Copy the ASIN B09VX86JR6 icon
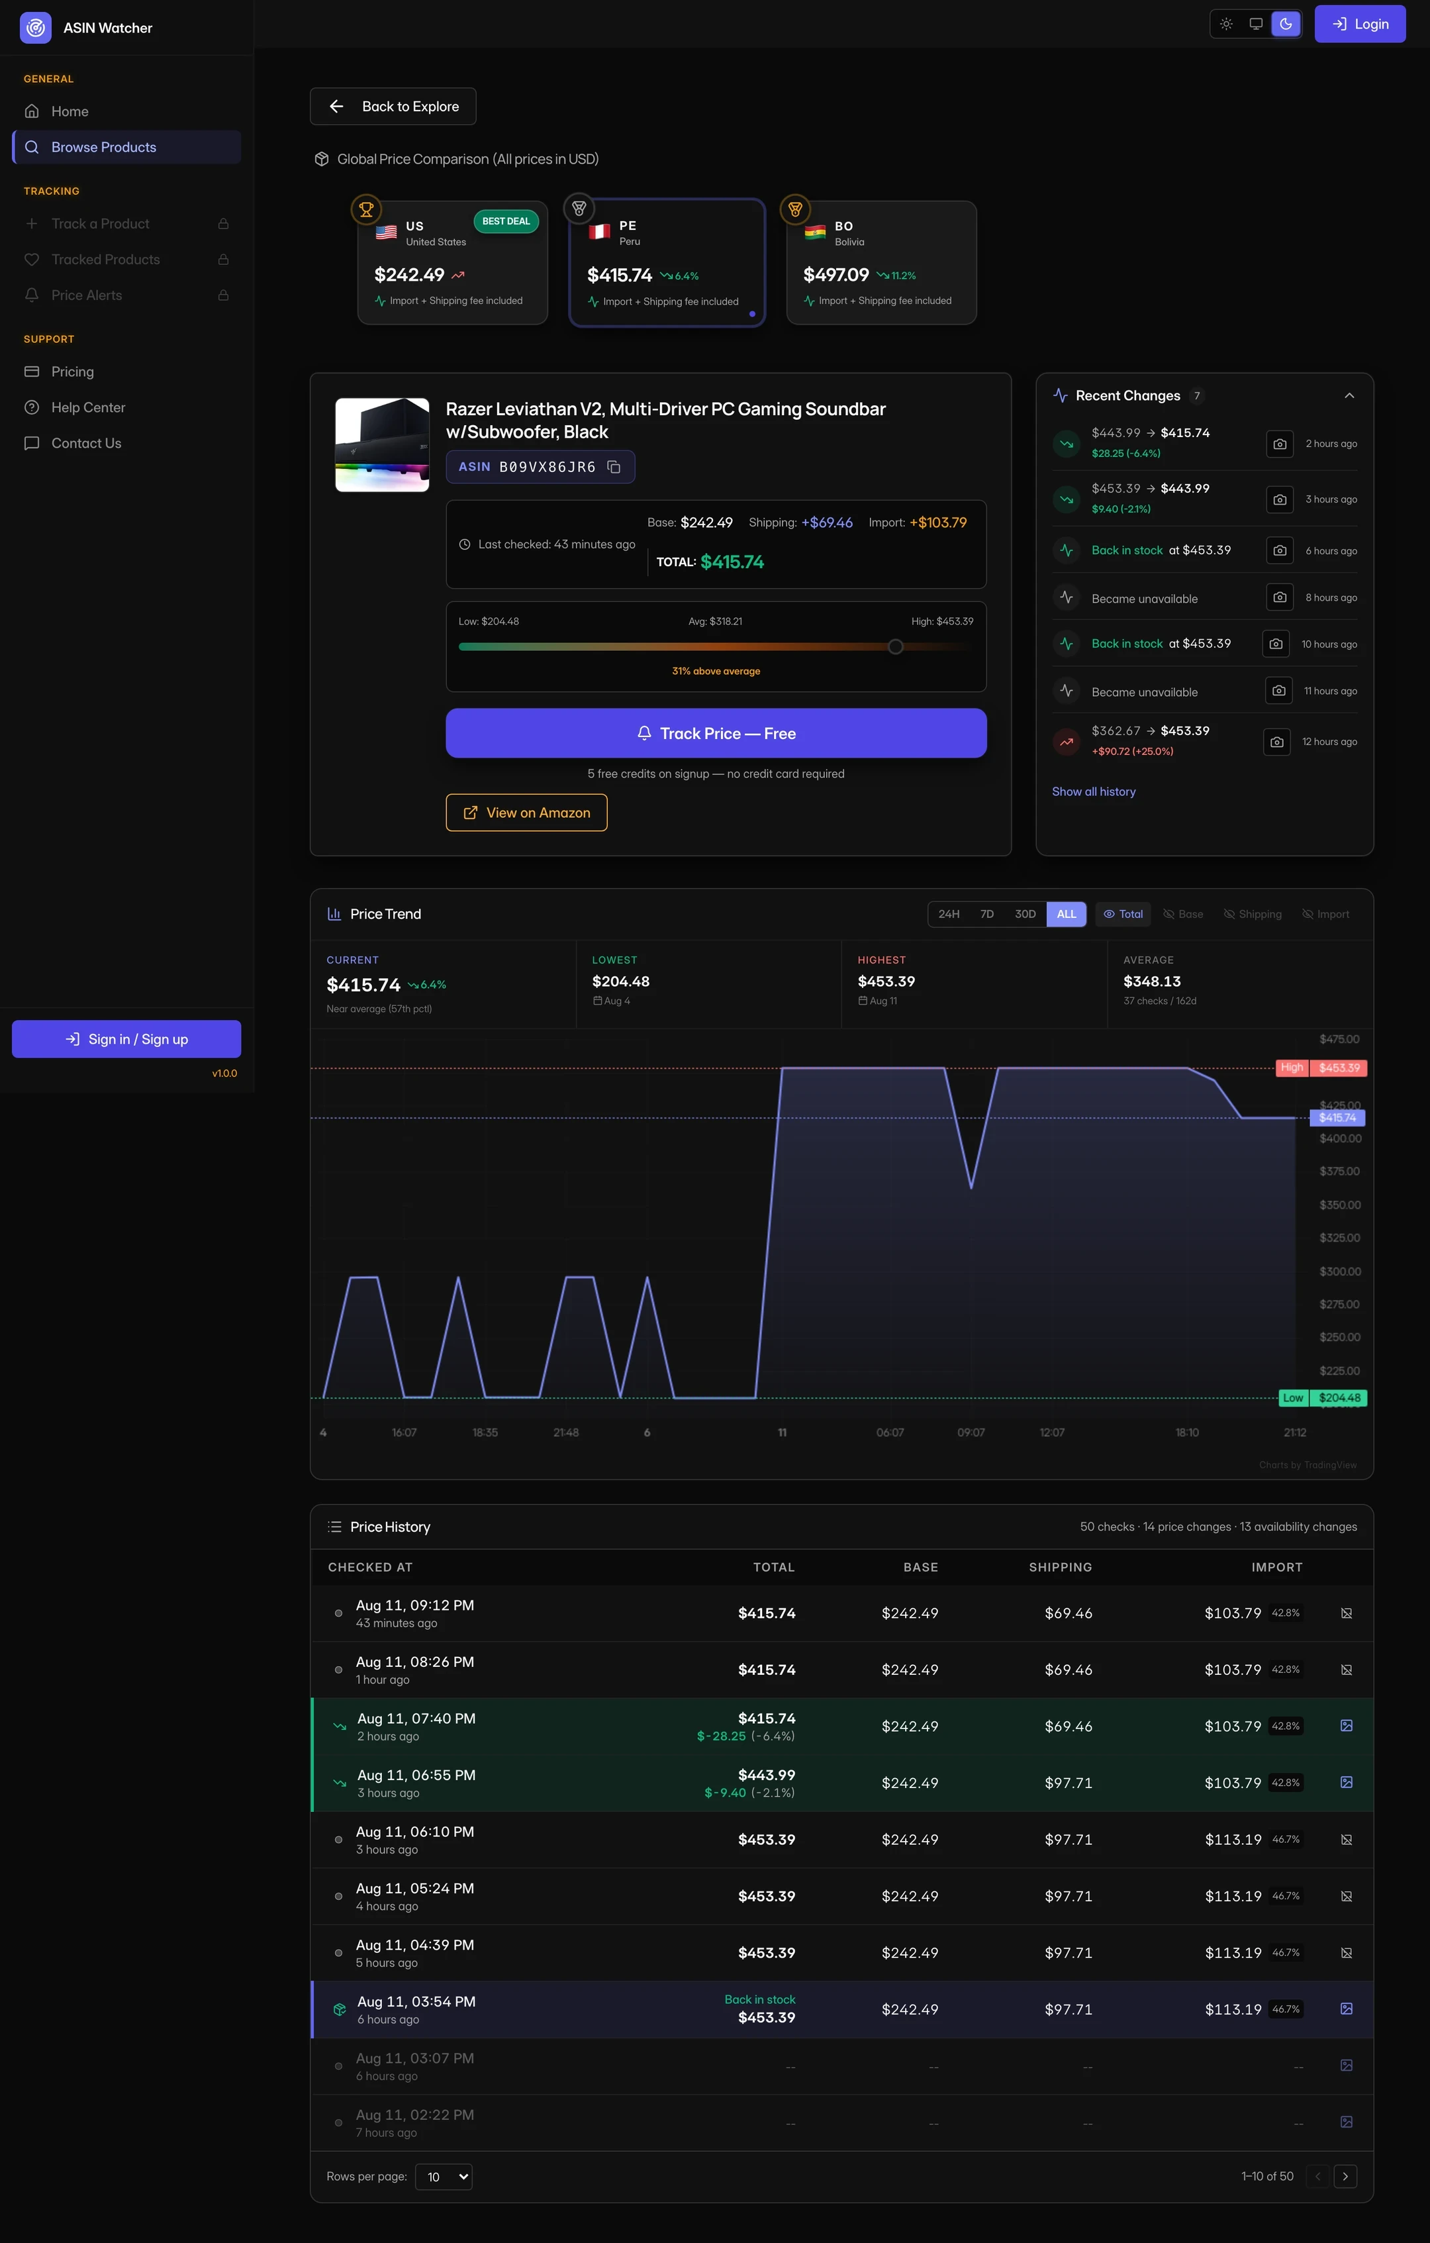This screenshot has height=2243, width=1430. (x=614, y=467)
